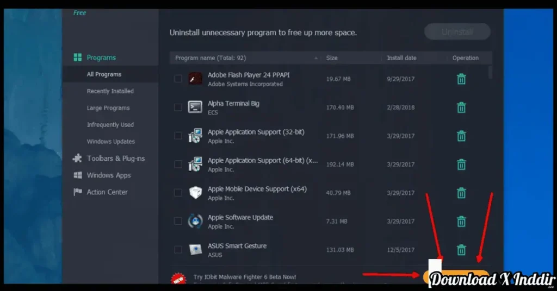557x291 pixels.
Task: Click the ASUS Smart Gesture name
Action: point(237,245)
